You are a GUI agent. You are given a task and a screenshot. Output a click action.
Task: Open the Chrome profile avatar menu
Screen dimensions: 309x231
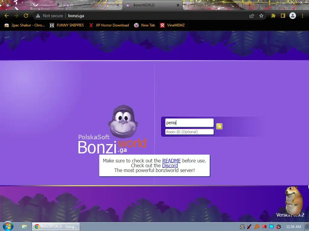(293, 16)
